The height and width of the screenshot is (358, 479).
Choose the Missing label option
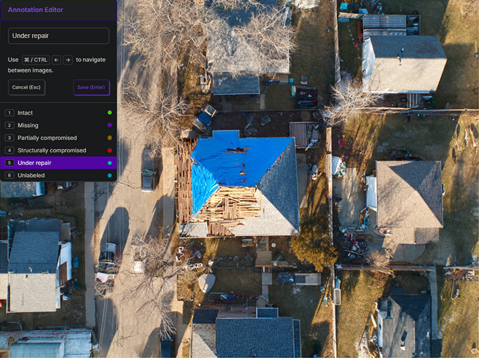28,125
